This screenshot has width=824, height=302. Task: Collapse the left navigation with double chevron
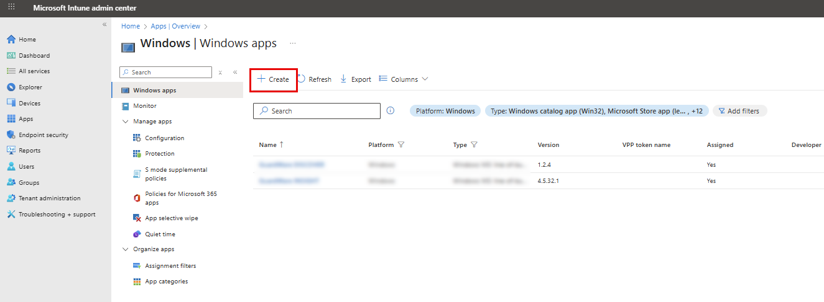104,24
